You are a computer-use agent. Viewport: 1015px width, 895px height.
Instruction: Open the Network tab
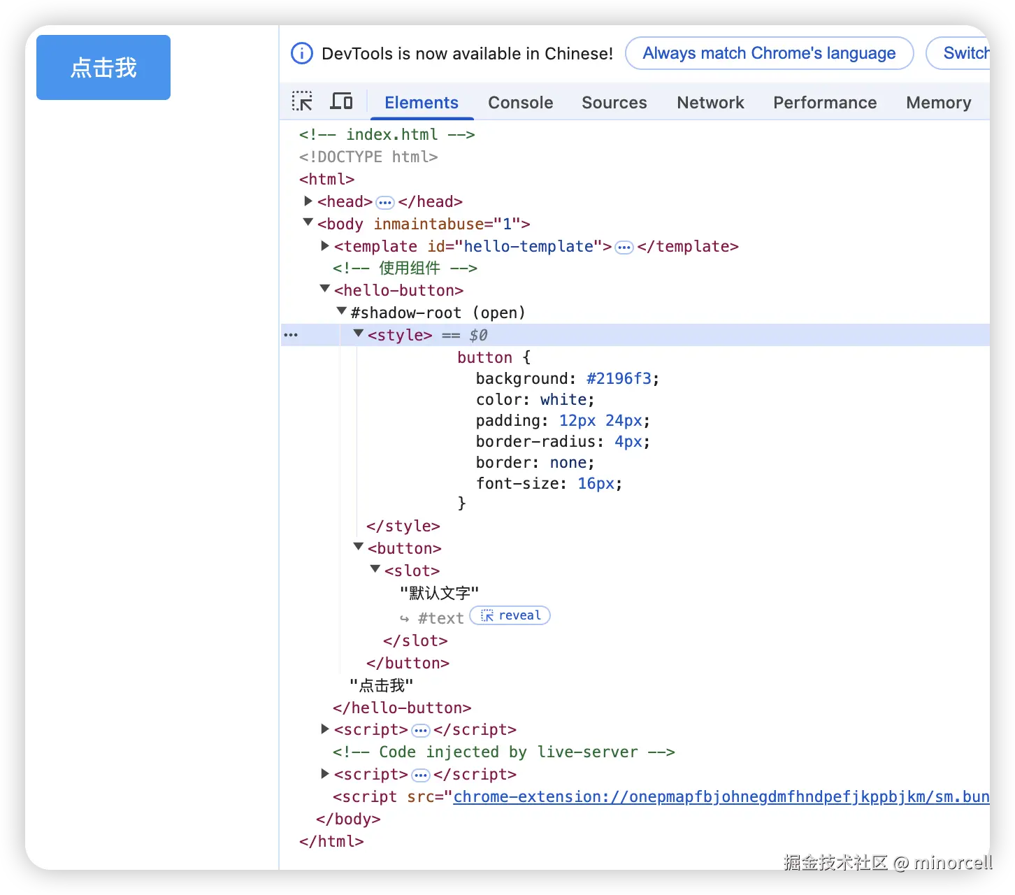pyautogui.click(x=710, y=103)
